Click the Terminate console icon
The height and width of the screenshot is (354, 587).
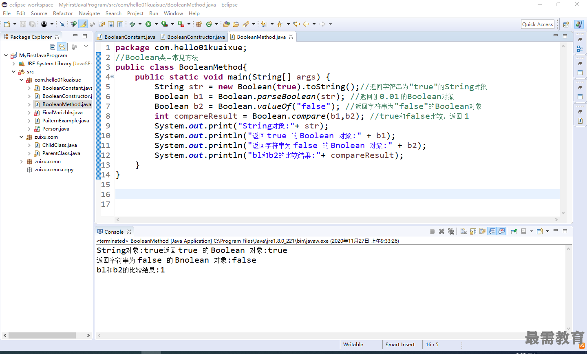tap(432, 231)
